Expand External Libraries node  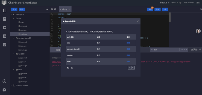11,85
